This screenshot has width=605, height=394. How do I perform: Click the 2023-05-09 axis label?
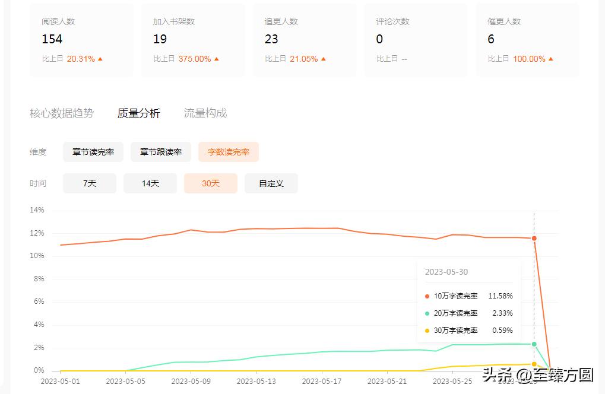tap(191, 382)
